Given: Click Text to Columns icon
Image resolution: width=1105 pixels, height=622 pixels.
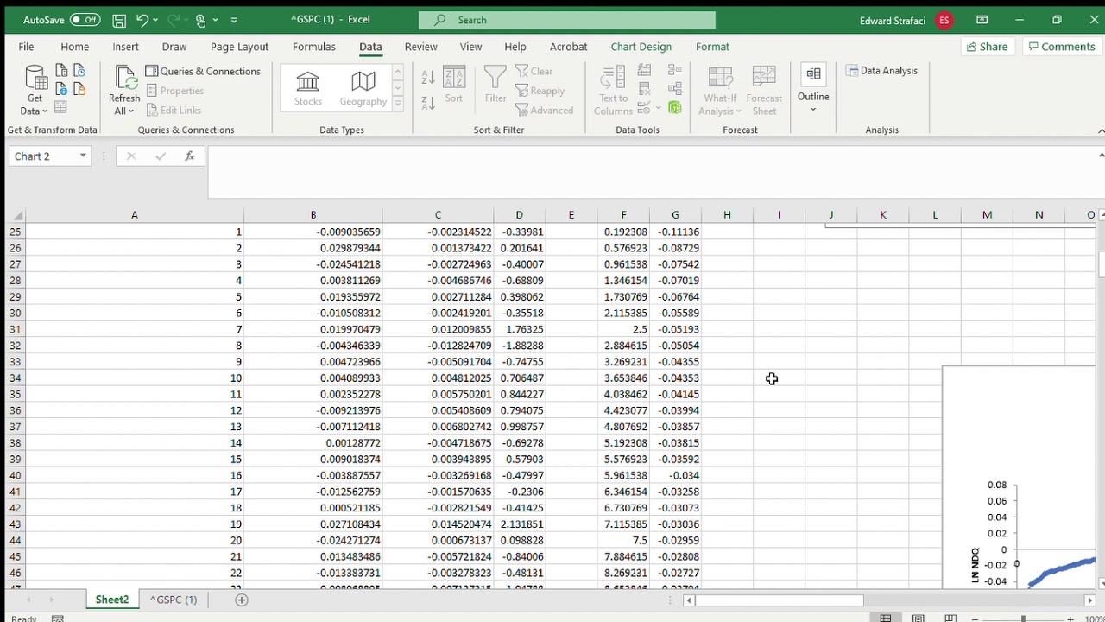Looking at the screenshot, I should [x=613, y=91].
